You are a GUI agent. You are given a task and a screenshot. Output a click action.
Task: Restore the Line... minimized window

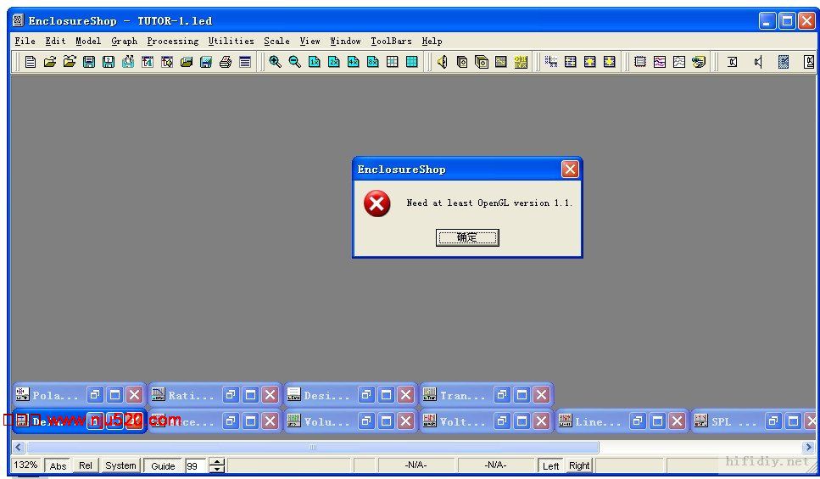pos(638,421)
